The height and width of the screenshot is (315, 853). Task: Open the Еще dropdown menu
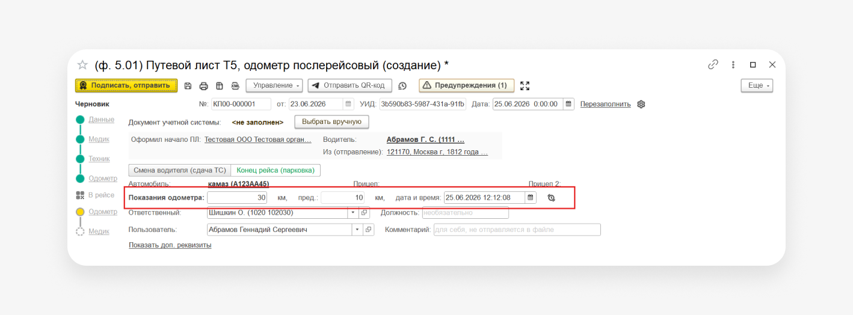tap(757, 86)
